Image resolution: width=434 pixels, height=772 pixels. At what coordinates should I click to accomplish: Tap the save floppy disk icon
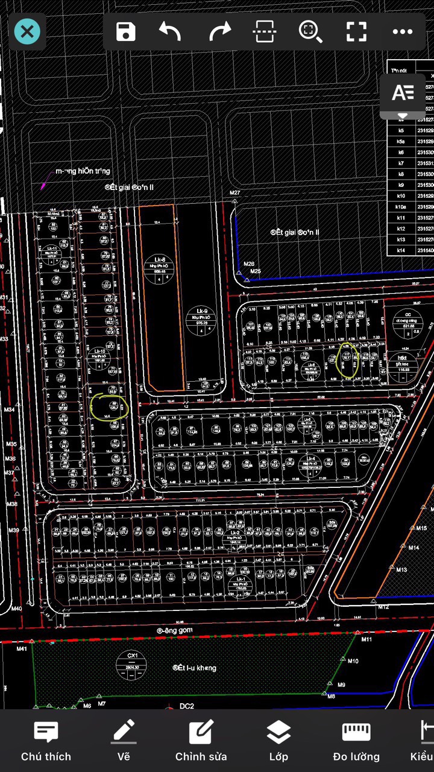tap(125, 31)
